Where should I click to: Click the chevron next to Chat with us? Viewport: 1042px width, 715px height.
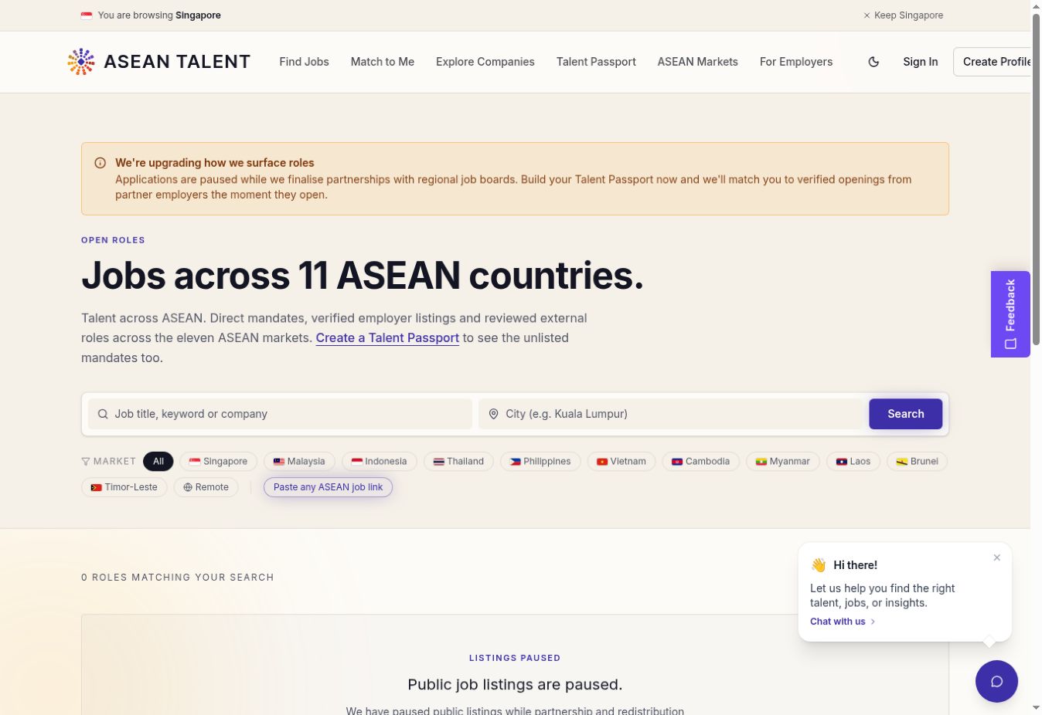click(x=873, y=622)
